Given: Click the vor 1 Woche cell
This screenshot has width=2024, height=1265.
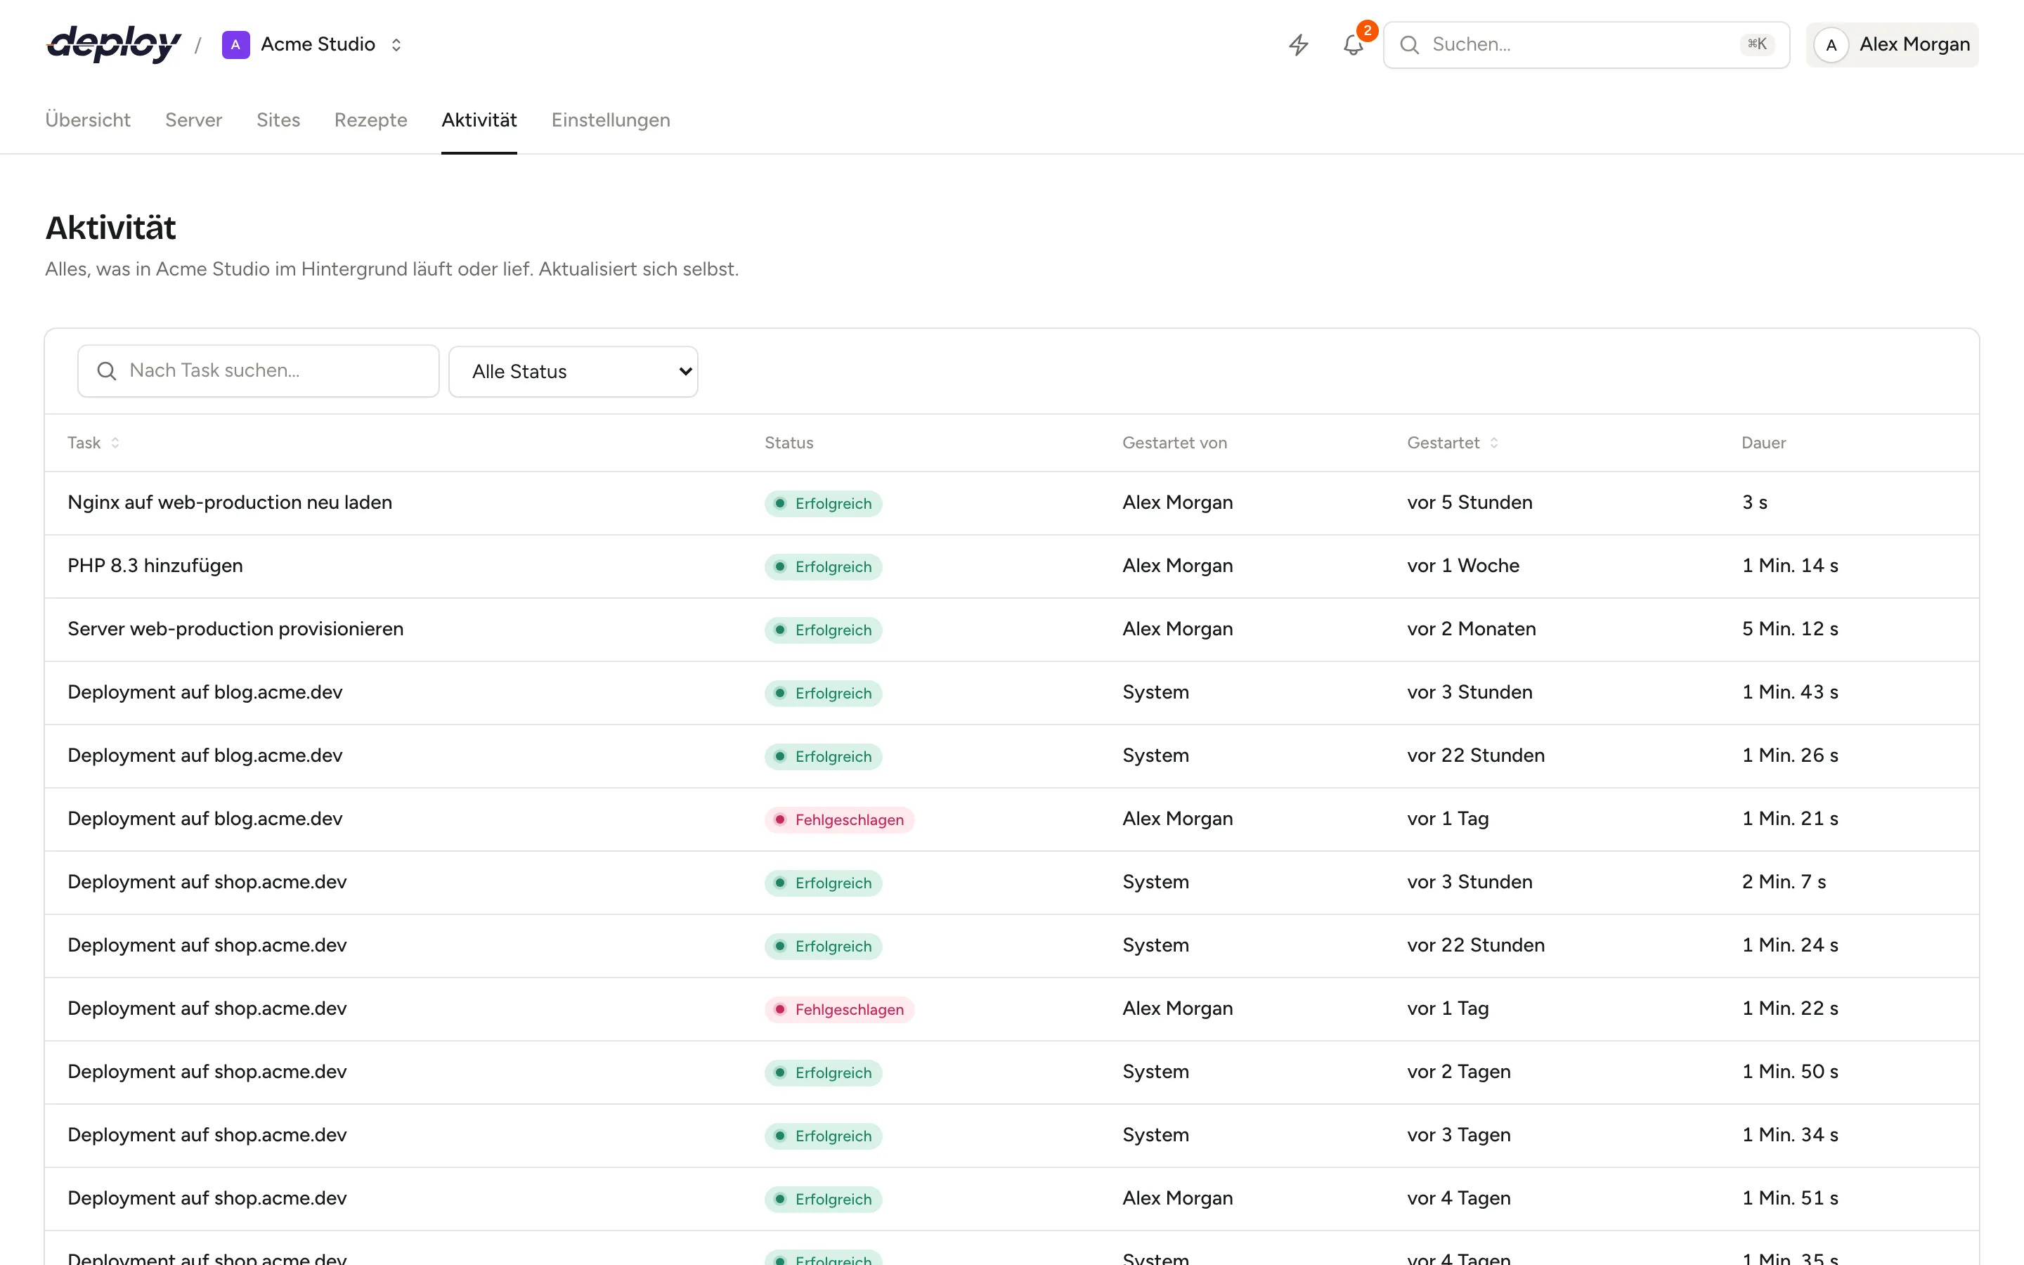Looking at the screenshot, I should click(1462, 566).
